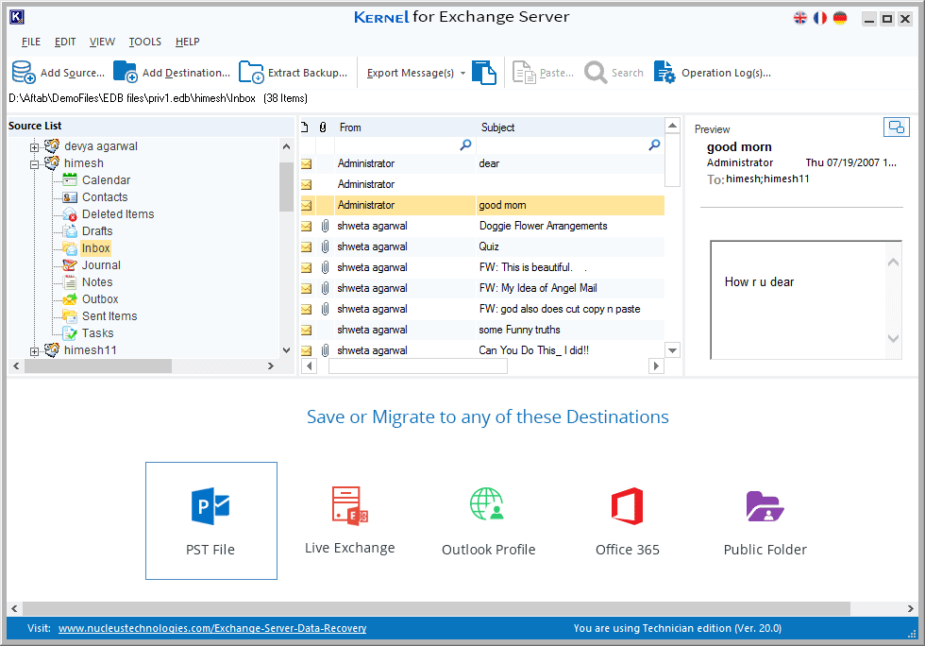925x646 pixels.
Task: Toggle the preview pane layout icon
Action: pyautogui.click(x=896, y=127)
